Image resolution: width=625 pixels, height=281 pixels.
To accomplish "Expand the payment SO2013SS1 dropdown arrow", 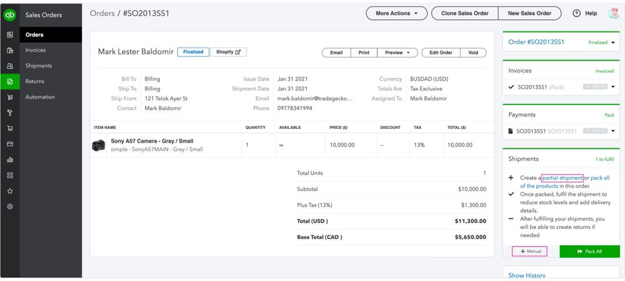I will pos(612,131).
